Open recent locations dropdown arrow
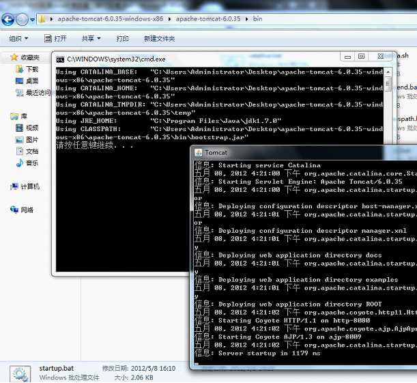The width and height of the screenshot is (417, 383). [x=32, y=20]
